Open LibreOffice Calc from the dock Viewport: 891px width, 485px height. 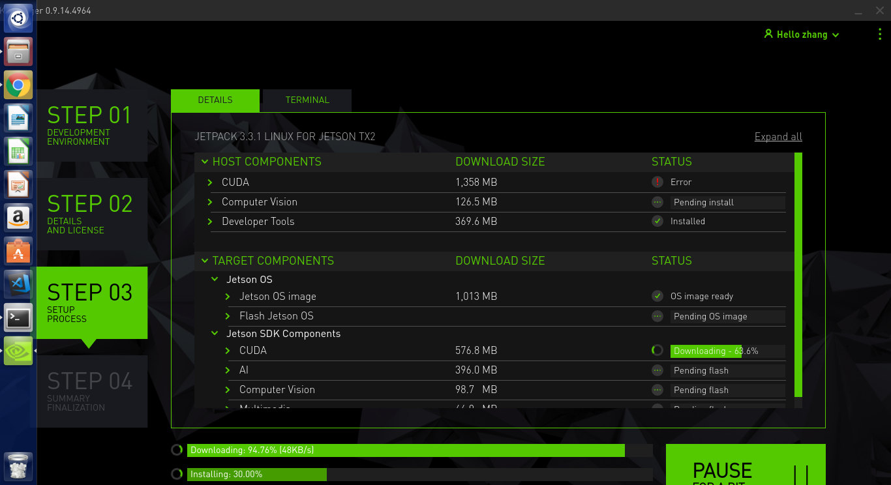tap(18, 151)
